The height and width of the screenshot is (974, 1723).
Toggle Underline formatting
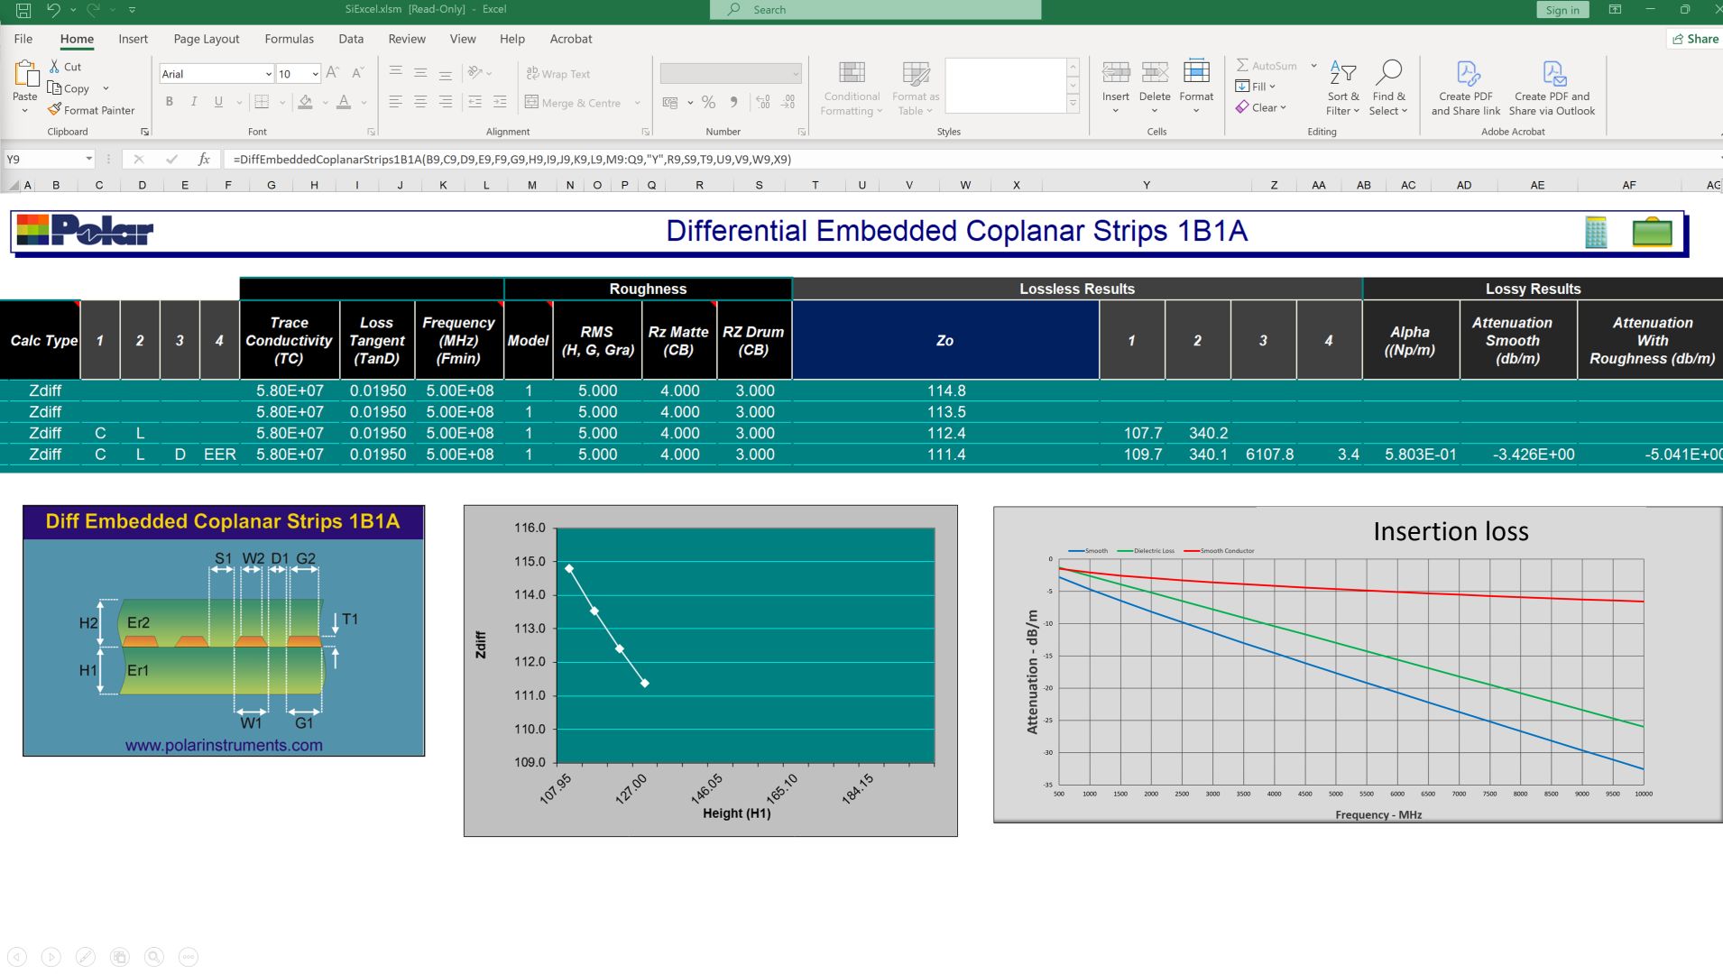[218, 102]
